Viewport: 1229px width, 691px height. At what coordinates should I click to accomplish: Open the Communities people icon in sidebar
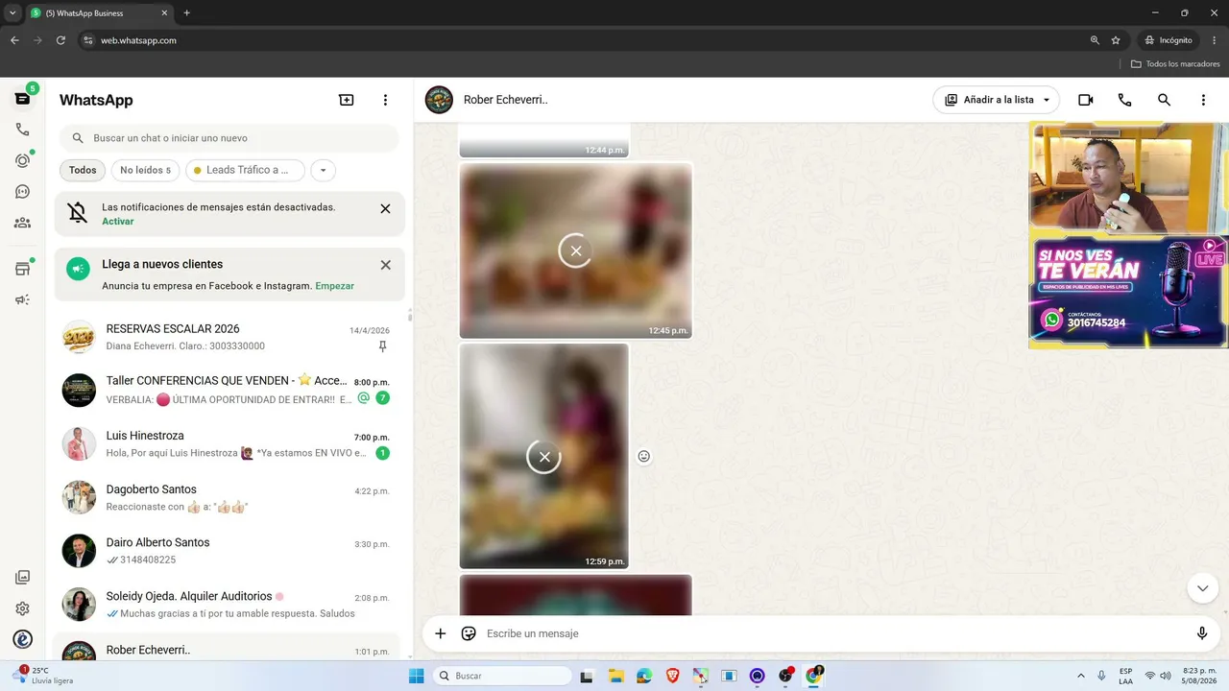(22, 223)
